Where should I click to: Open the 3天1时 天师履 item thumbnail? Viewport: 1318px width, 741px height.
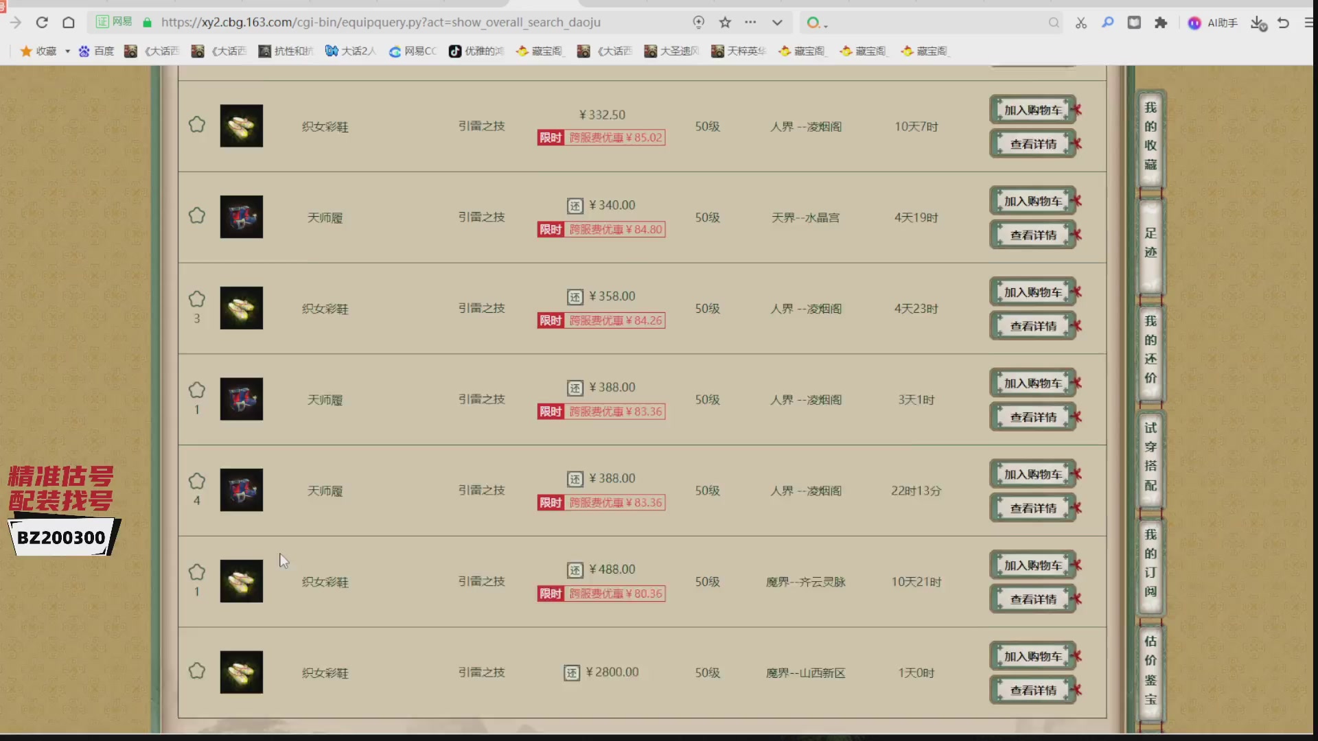[x=241, y=399]
